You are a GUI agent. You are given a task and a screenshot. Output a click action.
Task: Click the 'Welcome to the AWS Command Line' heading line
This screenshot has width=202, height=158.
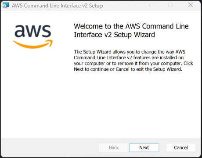[x=131, y=26]
